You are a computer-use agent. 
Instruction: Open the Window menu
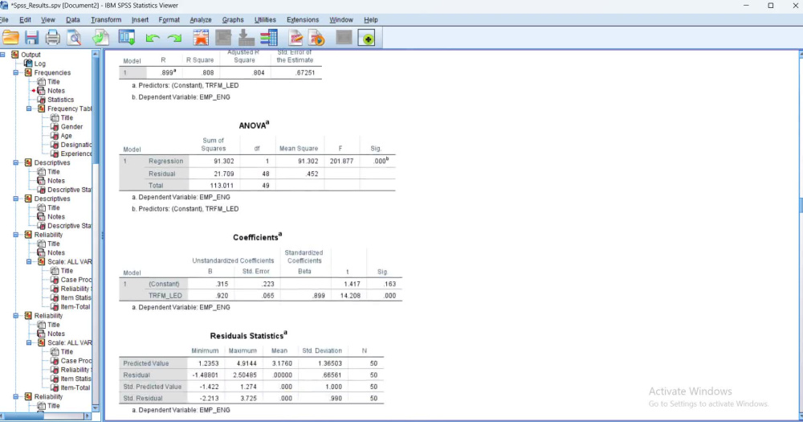click(341, 19)
